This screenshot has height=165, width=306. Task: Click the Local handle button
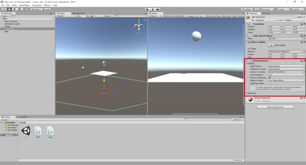click(46, 9)
